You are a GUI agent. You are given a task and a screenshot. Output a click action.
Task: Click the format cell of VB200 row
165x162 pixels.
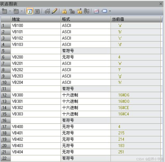tap(86, 57)
